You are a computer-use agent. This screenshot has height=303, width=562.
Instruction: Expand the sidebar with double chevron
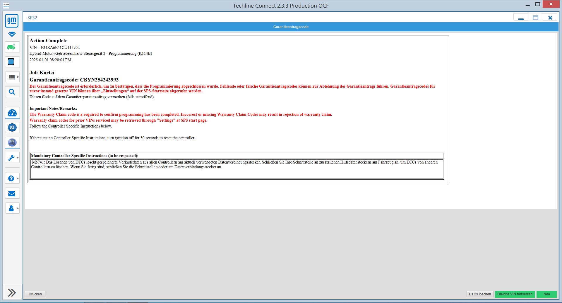click(x=12, y=292)
